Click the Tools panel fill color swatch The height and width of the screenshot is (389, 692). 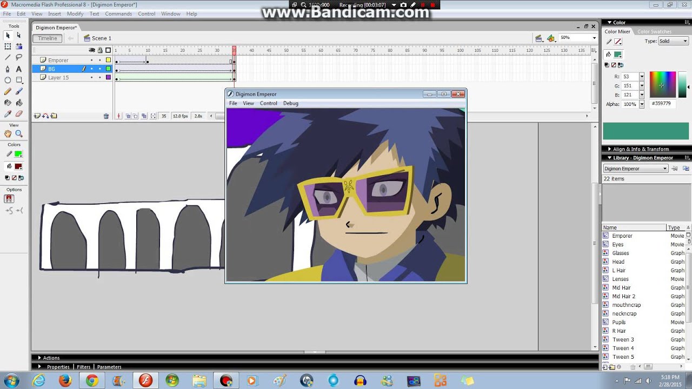(x=18, y=166)
